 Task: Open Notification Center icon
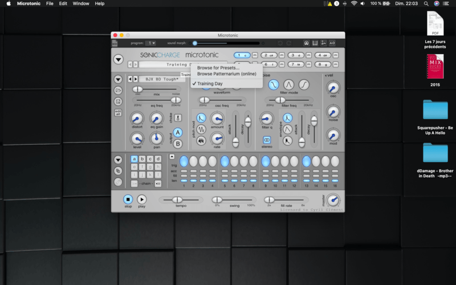point(446,3)
